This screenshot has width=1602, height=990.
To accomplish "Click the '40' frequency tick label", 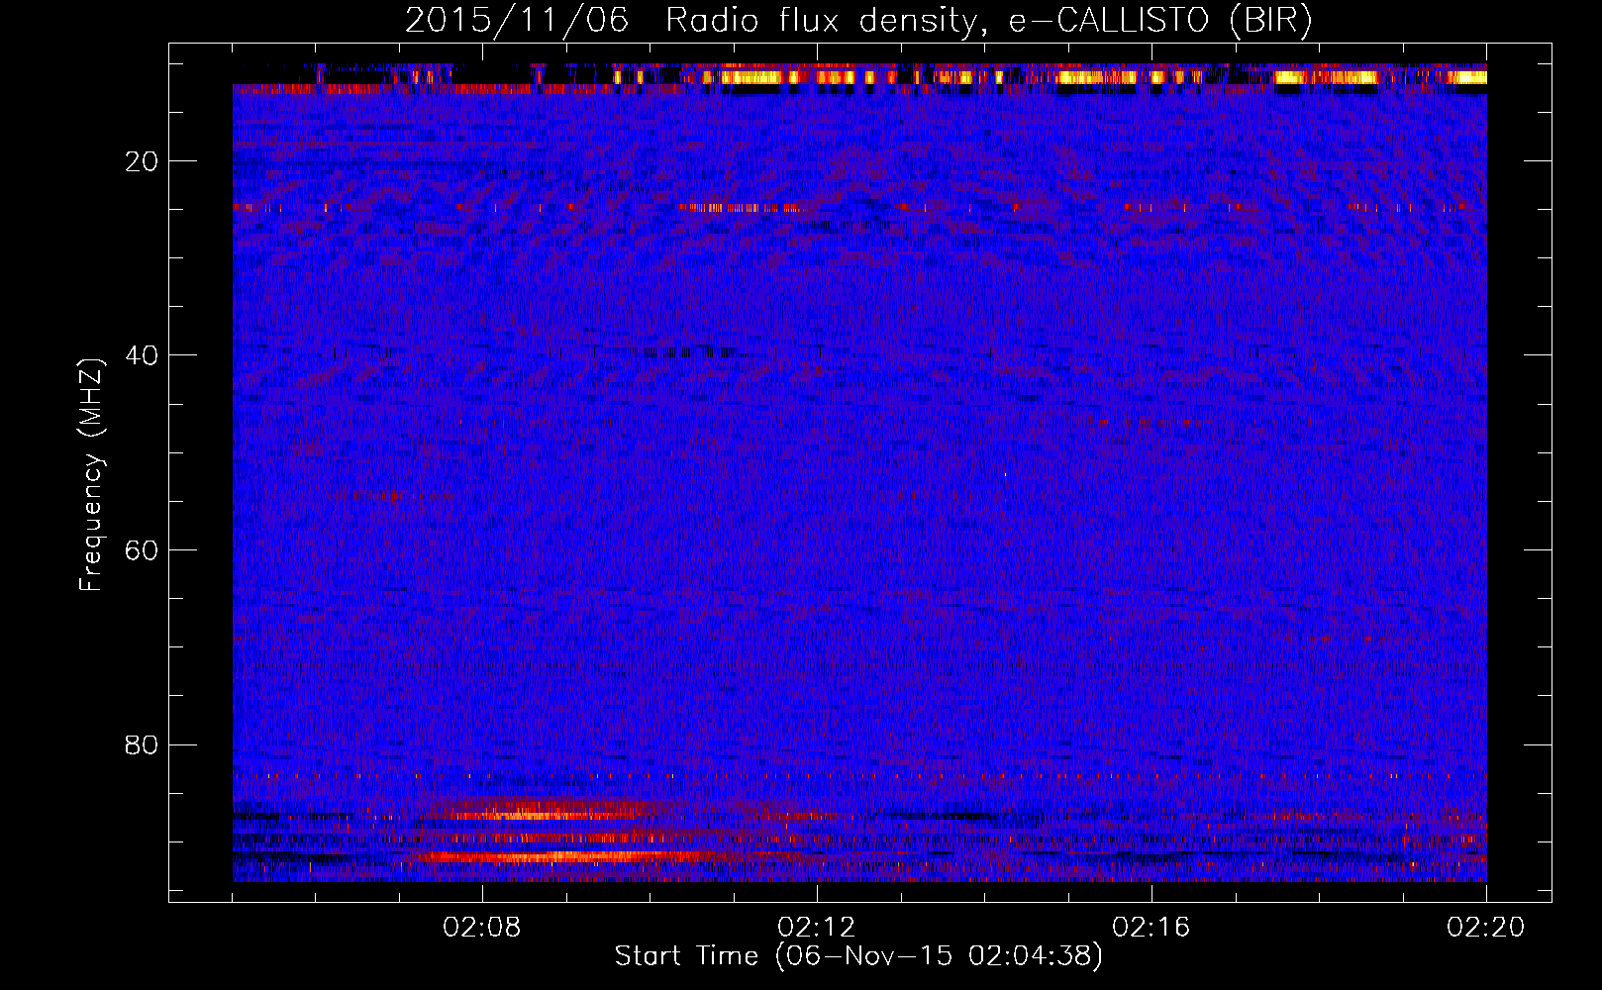I will [144, 356].
